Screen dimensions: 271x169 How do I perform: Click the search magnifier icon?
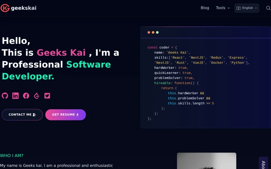[x=268, y=8]
